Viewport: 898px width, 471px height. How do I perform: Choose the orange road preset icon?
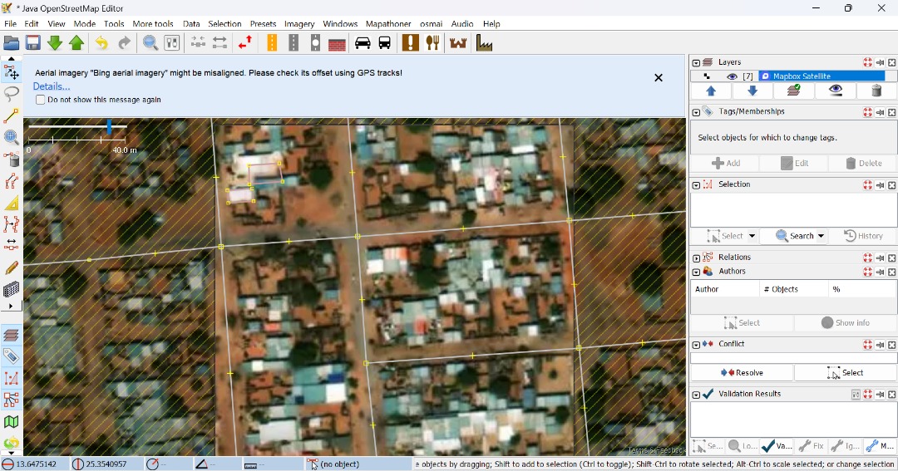click(272, 43)
